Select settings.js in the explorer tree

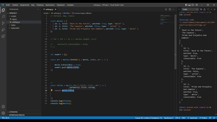coord(24,22)
